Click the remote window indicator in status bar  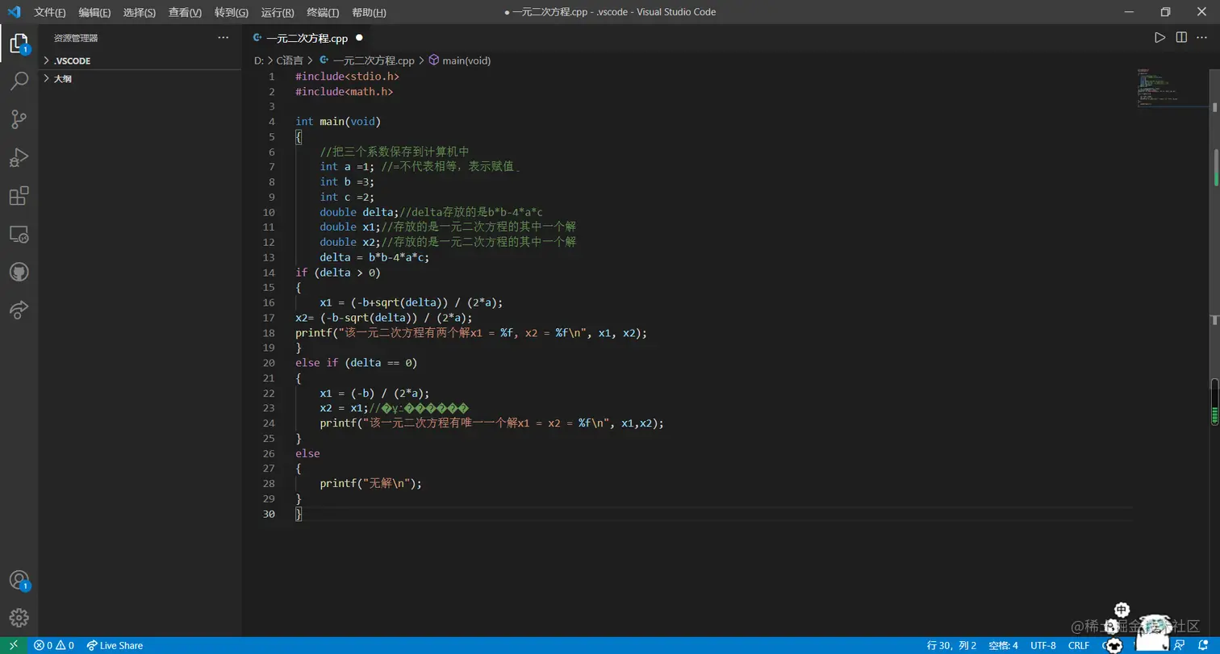[13, 645]
